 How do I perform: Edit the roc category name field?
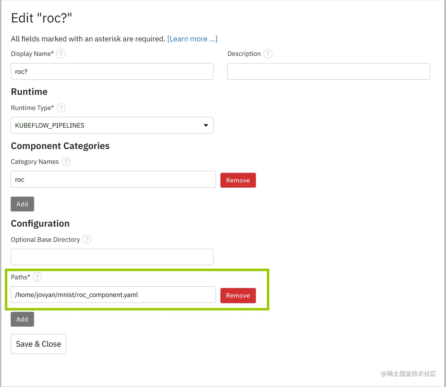coord(113,179)
